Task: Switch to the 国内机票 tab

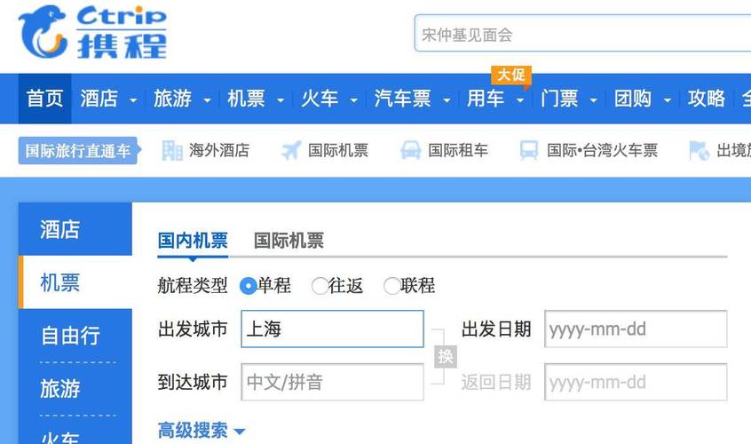Action: (193, 241)
